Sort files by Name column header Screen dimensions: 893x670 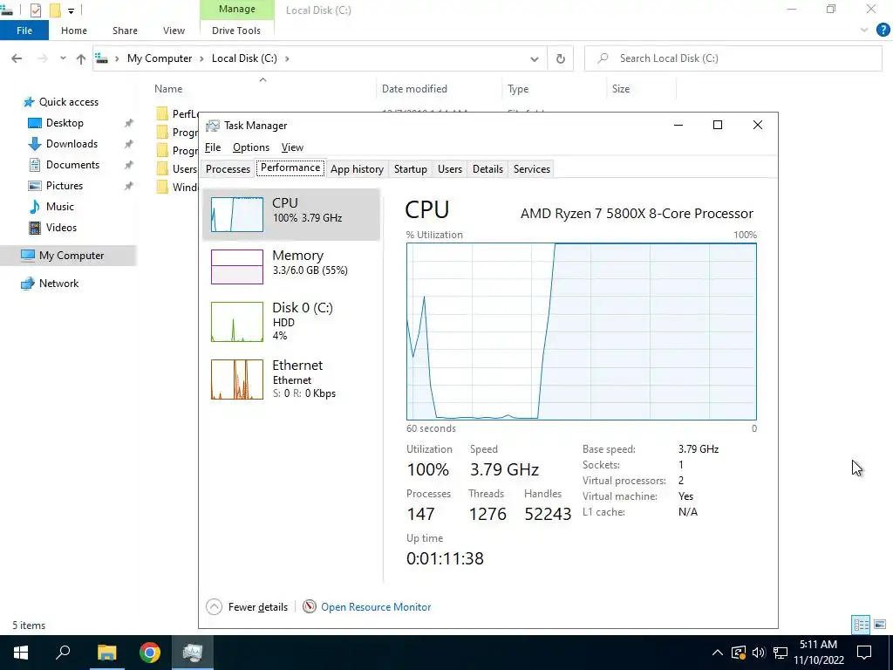coord(168,89)
